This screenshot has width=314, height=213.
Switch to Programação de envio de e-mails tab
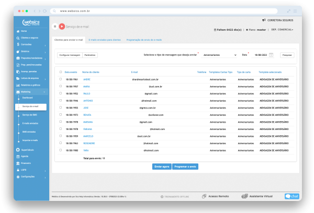(144, 40)
